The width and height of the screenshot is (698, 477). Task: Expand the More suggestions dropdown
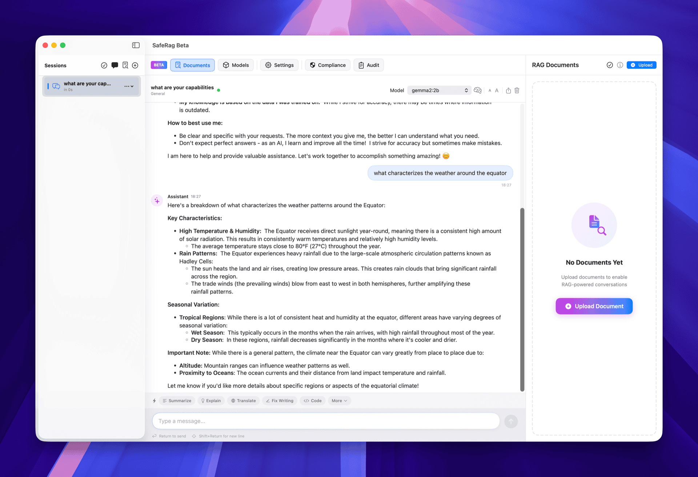[339, 400]
